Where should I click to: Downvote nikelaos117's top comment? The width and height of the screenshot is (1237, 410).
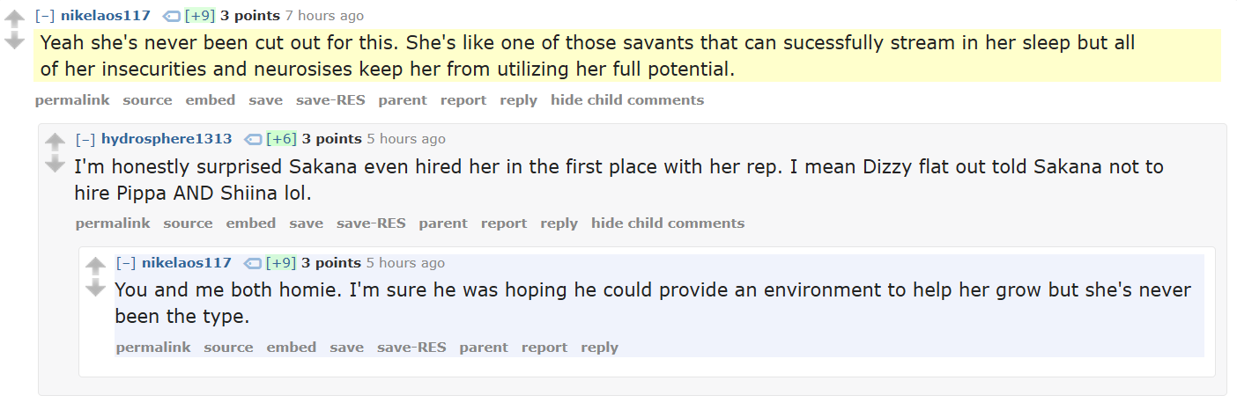point(15,40)
